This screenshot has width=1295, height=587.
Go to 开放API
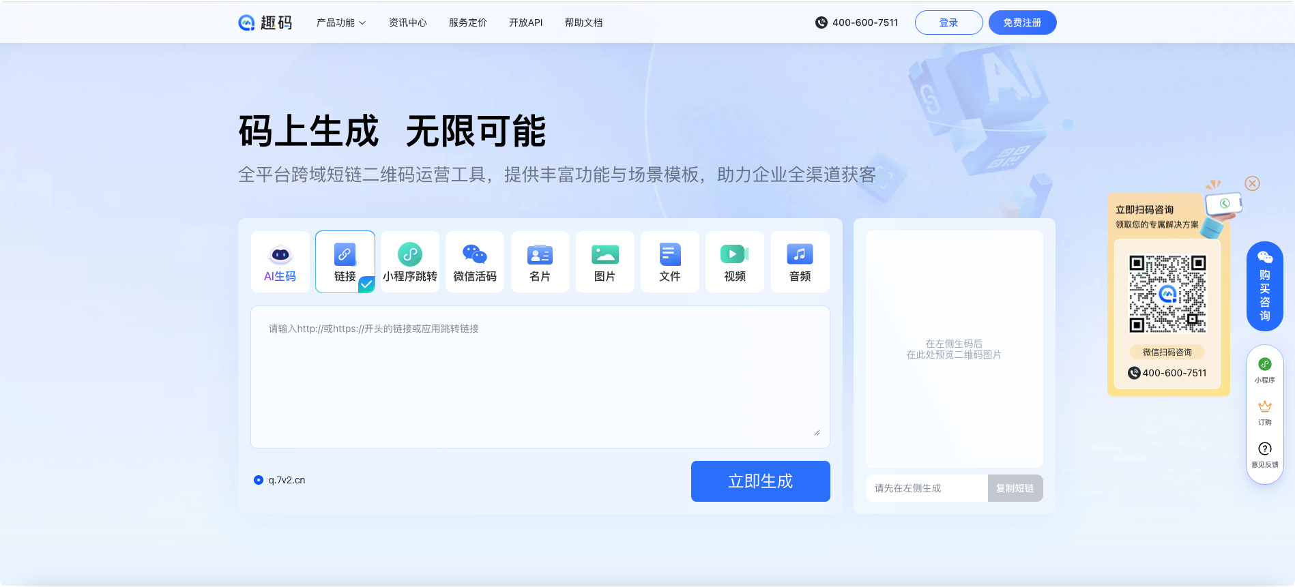tap(526, 22)
